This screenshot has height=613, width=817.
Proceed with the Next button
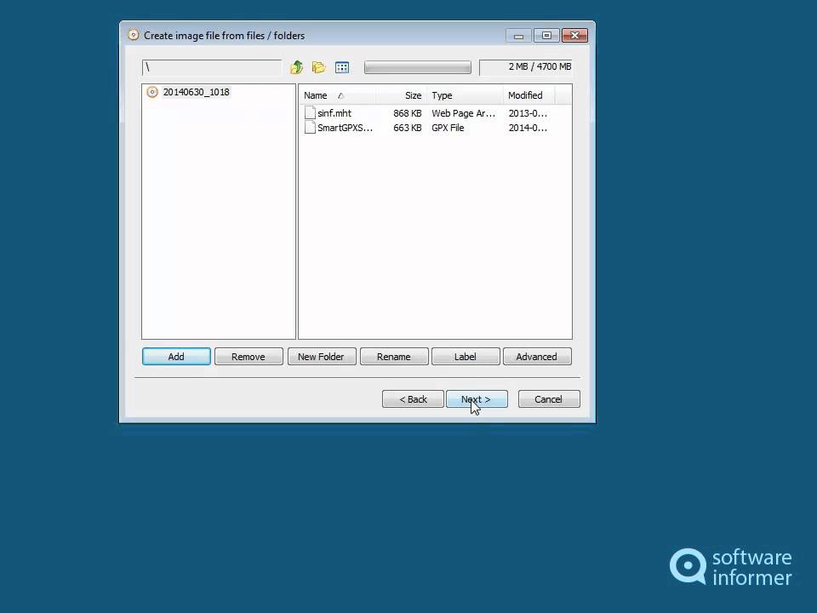pyautogui.click(x=477, y=399)
